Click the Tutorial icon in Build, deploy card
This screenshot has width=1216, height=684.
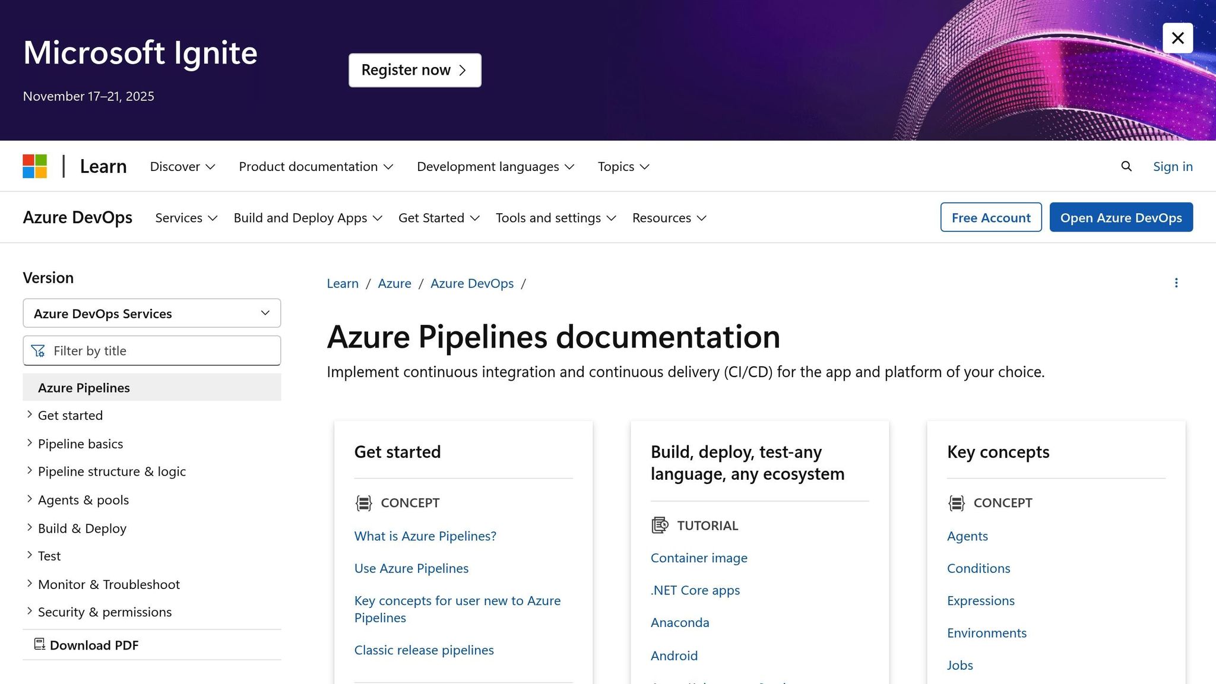point(660,525)
